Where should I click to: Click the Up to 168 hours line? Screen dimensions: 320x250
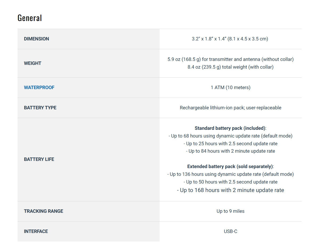pyautogui.click(x=230, y=190)
